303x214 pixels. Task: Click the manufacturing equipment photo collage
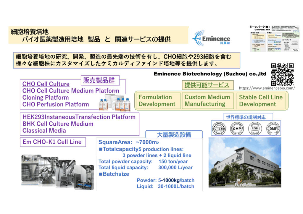coord(58,172)
